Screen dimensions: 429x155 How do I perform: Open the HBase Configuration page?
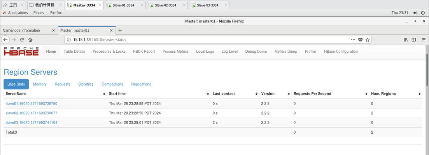(x=341, y=51)
